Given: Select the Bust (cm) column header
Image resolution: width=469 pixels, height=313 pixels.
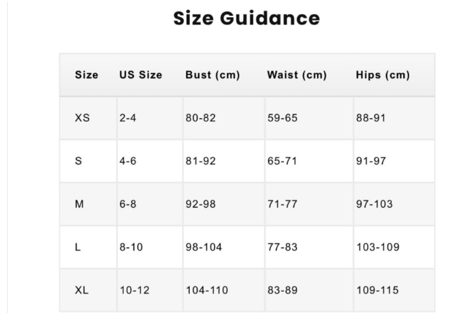Looking at the screenshot, I should pyautogui.click(x=213, y=75).
